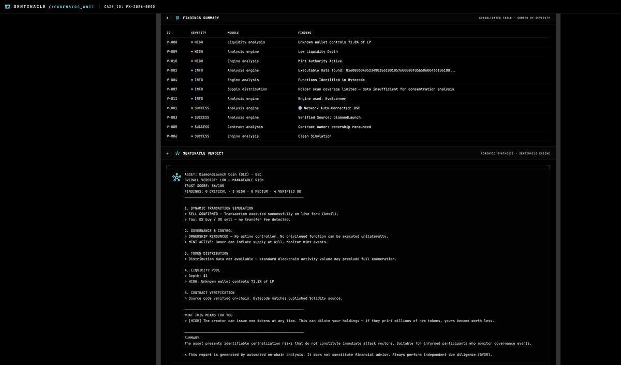
Task: Sort by the MODULE column header
Action: tap(233, 33)
